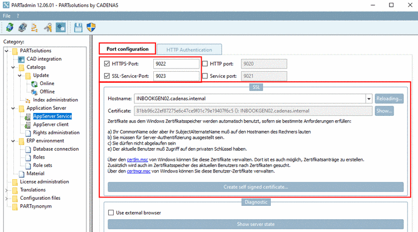Screen dimensions: 418x232
Task: Collapse the PARTsolutions tree node
Action: 7,51
